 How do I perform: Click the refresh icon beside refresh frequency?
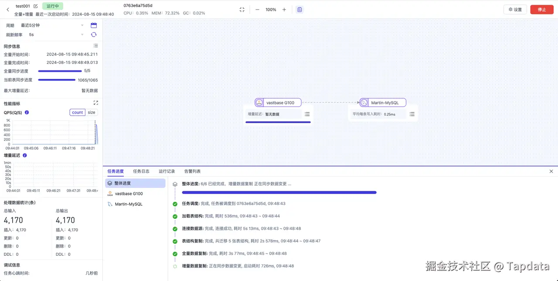point(94,34)
